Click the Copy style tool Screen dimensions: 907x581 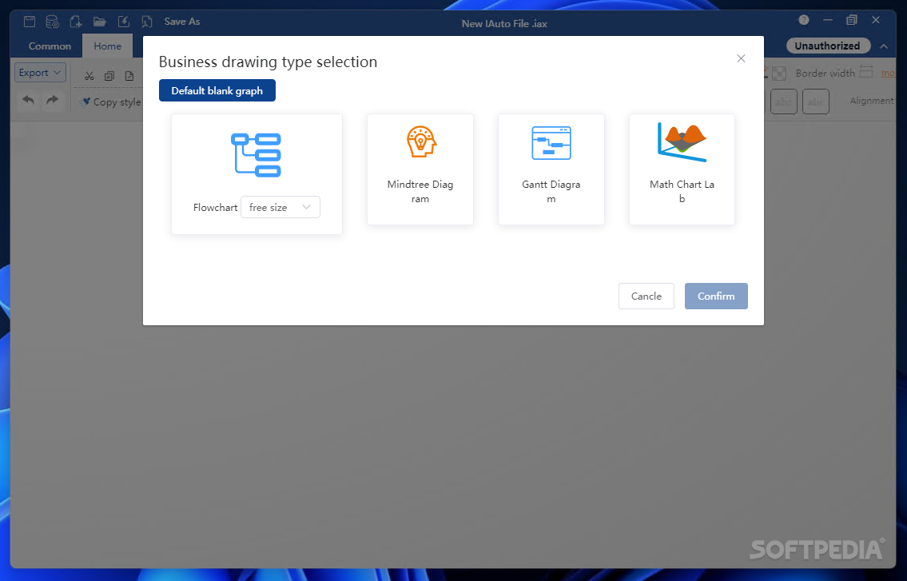click(110, 101)
